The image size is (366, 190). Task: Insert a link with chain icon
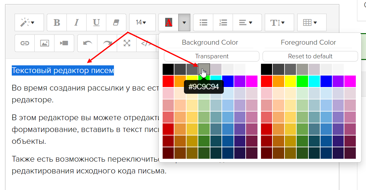point(25,43)
